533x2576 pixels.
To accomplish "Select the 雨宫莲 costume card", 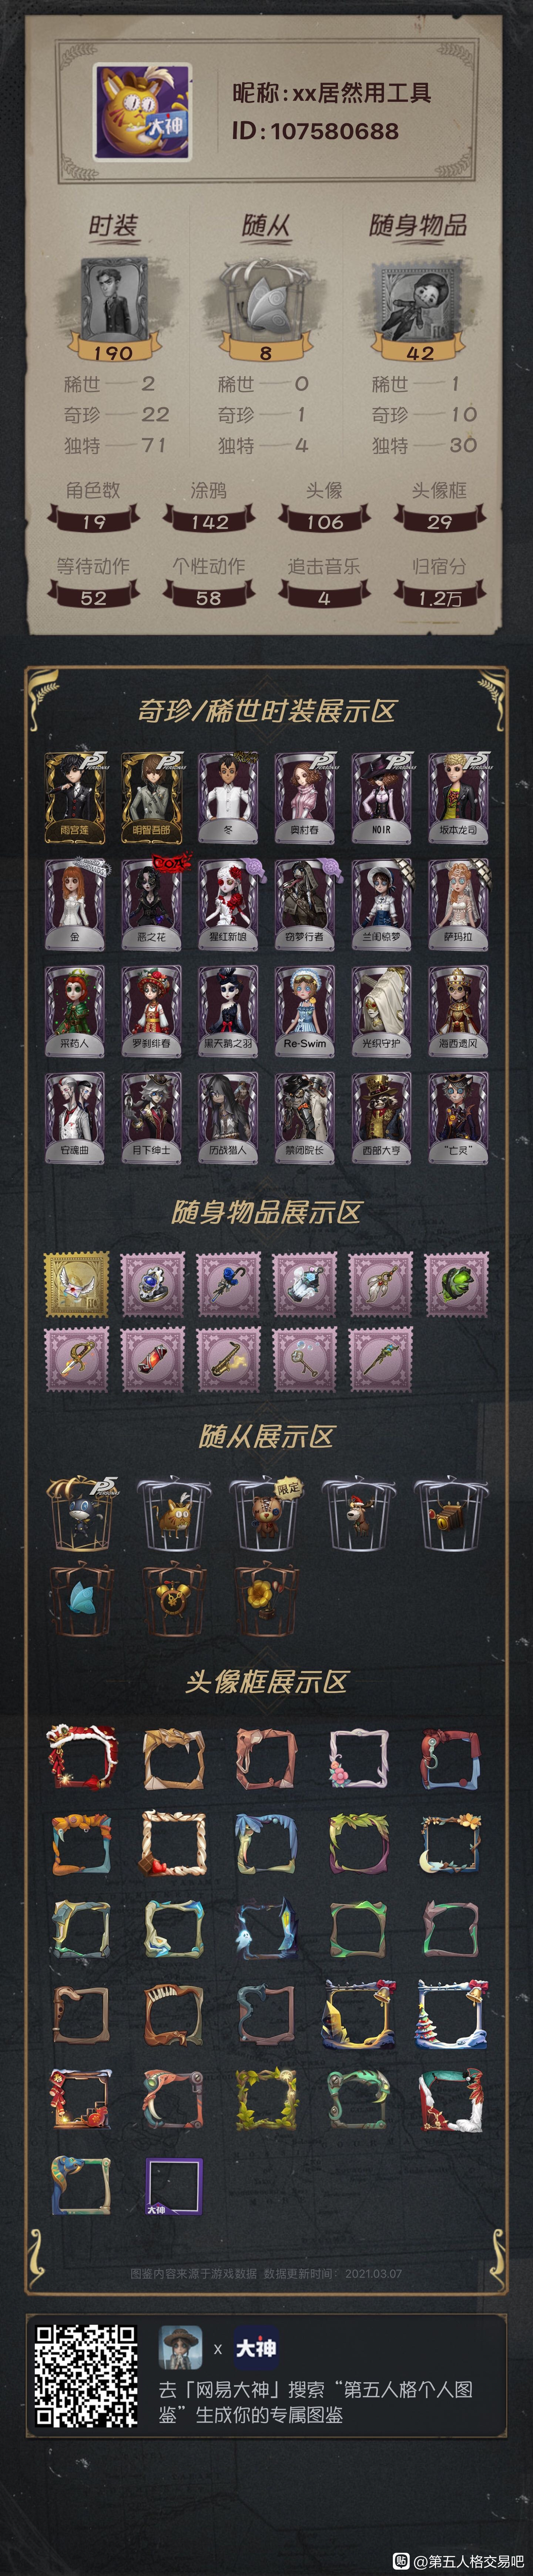I will [x=74, y=797].
